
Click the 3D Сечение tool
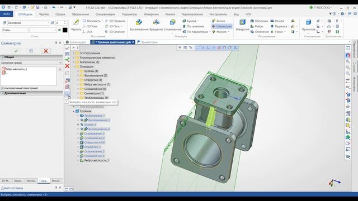pos(115,32)
